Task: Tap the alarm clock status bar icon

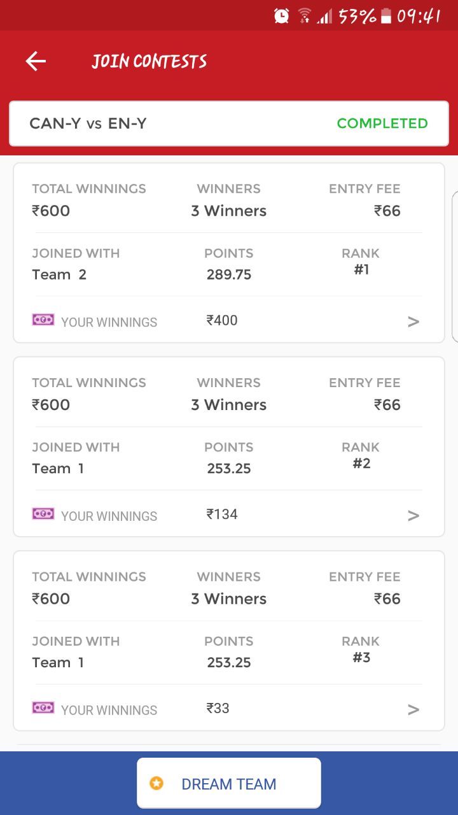Action: click(281, 16)
